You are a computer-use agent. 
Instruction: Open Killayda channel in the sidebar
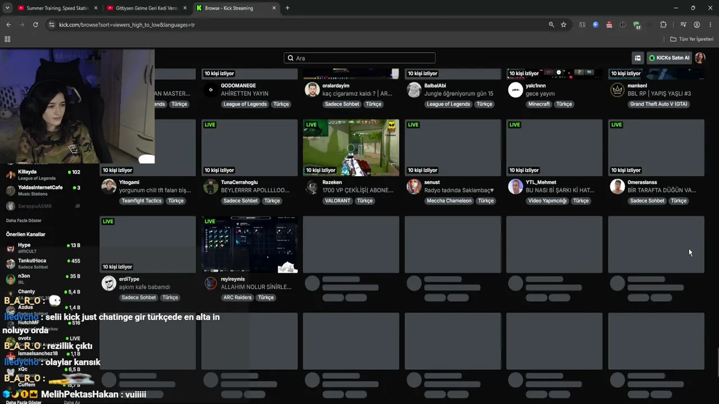coord(43,175)
